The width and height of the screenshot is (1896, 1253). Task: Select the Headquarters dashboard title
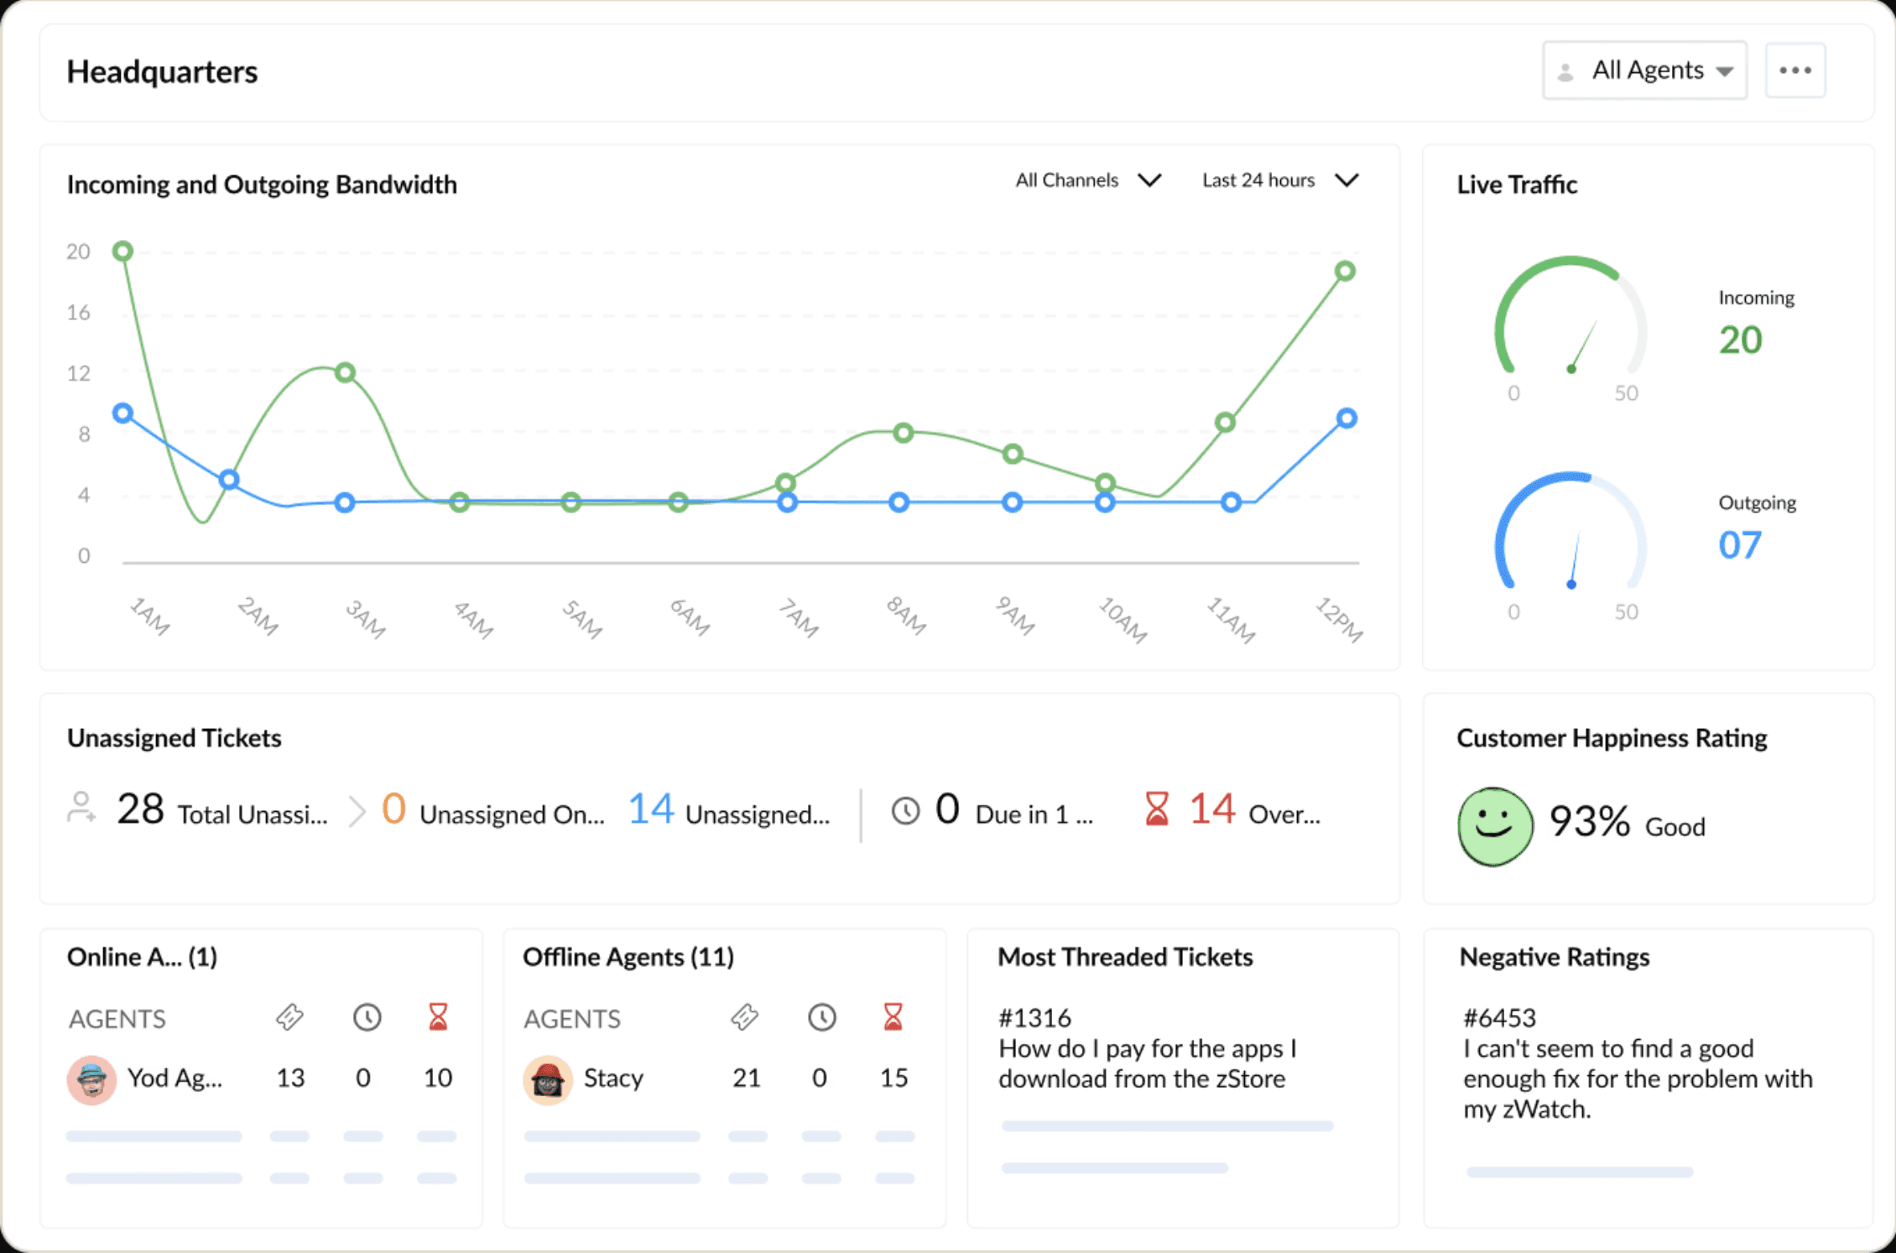coord(162,72)
